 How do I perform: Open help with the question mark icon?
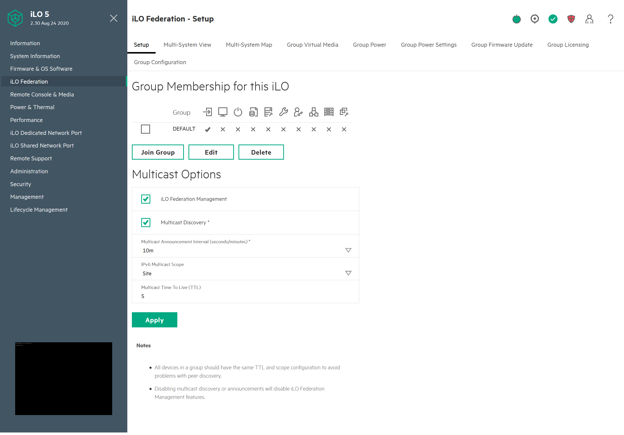(610, 19)
